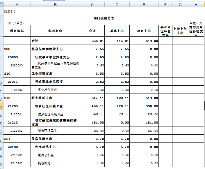Select column H header
The width and height of the screenshot is (205, 169).
196,5
